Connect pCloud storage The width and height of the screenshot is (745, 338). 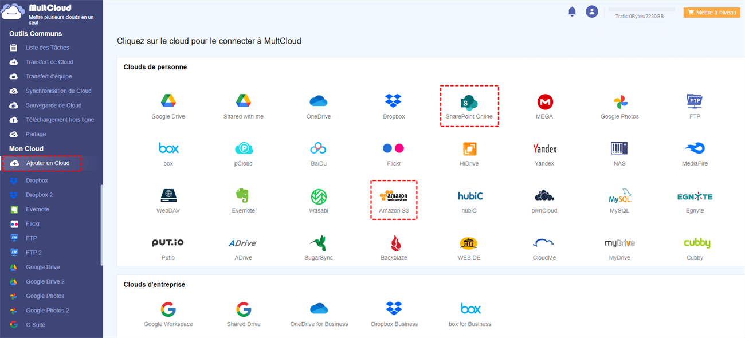[x=244, y=154]
